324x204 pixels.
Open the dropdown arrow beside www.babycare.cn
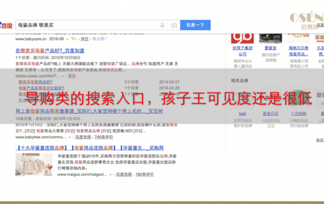point(67,39)
